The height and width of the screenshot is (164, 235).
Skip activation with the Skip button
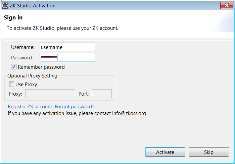coord(209,152)
